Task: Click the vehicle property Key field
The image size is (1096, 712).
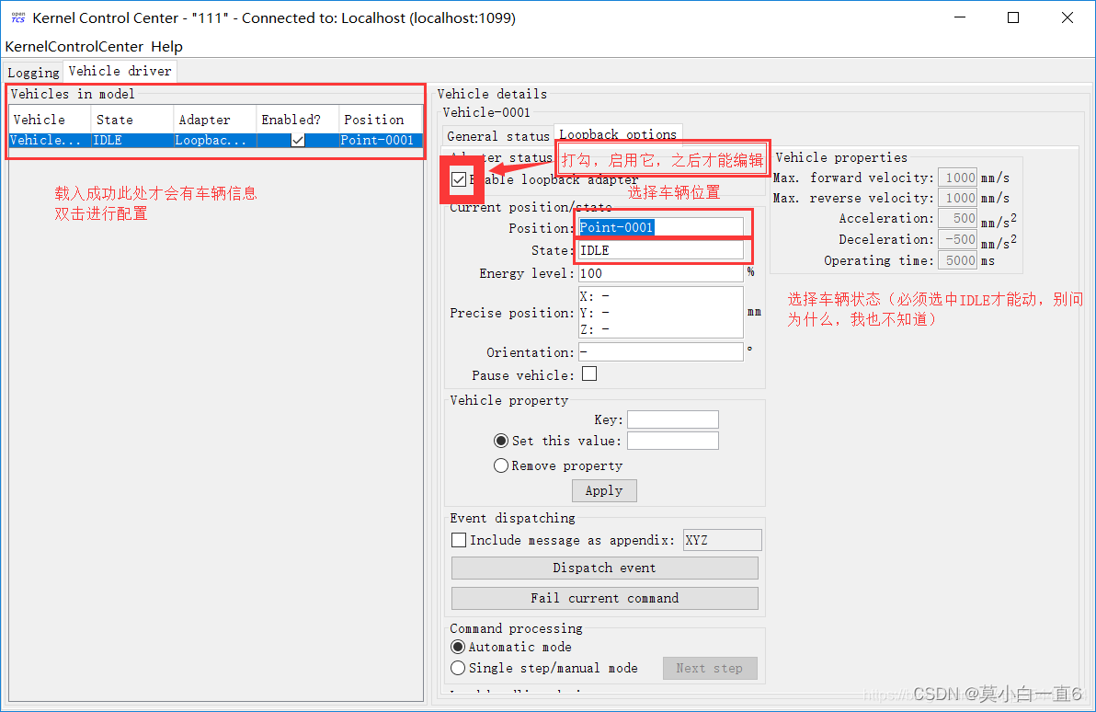Action: click(672, 419)
